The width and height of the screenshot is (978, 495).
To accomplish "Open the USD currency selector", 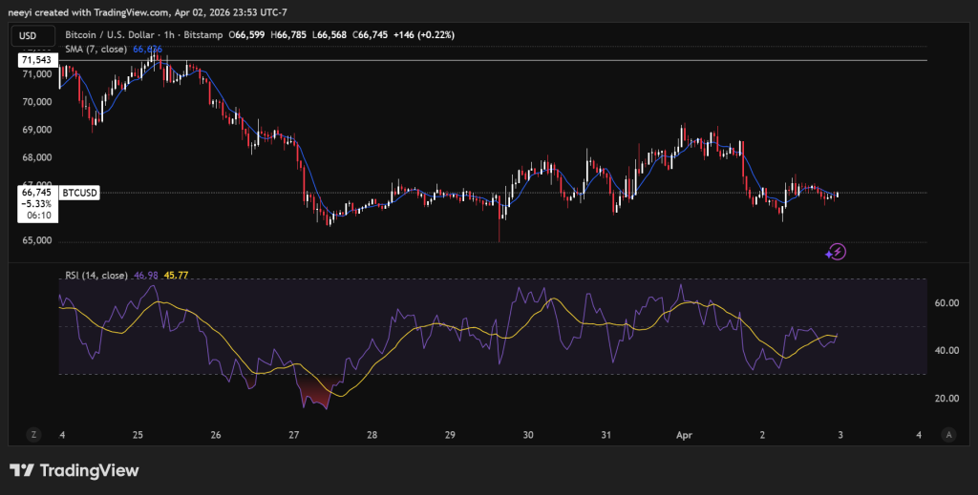I will click(x=28, y=35).
